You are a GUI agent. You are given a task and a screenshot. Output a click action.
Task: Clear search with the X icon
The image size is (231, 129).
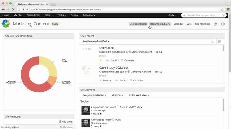pyautogui.click(x=223, y=15)
